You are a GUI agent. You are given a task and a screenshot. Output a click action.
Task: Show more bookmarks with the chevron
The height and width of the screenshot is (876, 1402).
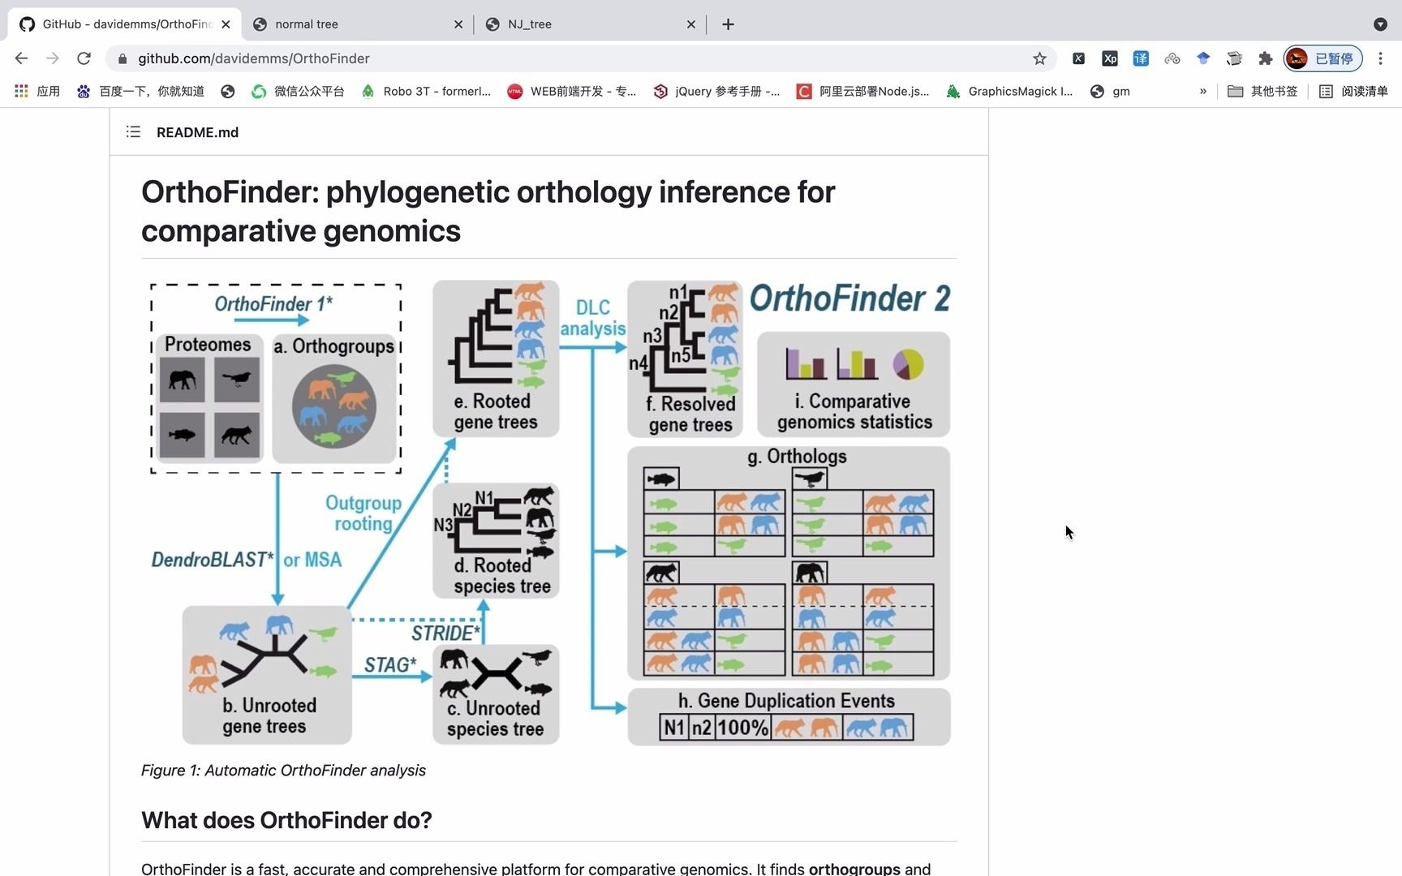point(1203,91)
